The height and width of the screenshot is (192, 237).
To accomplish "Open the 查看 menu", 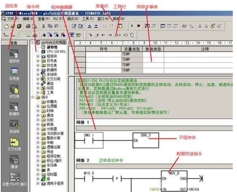I will coord(44,19).
